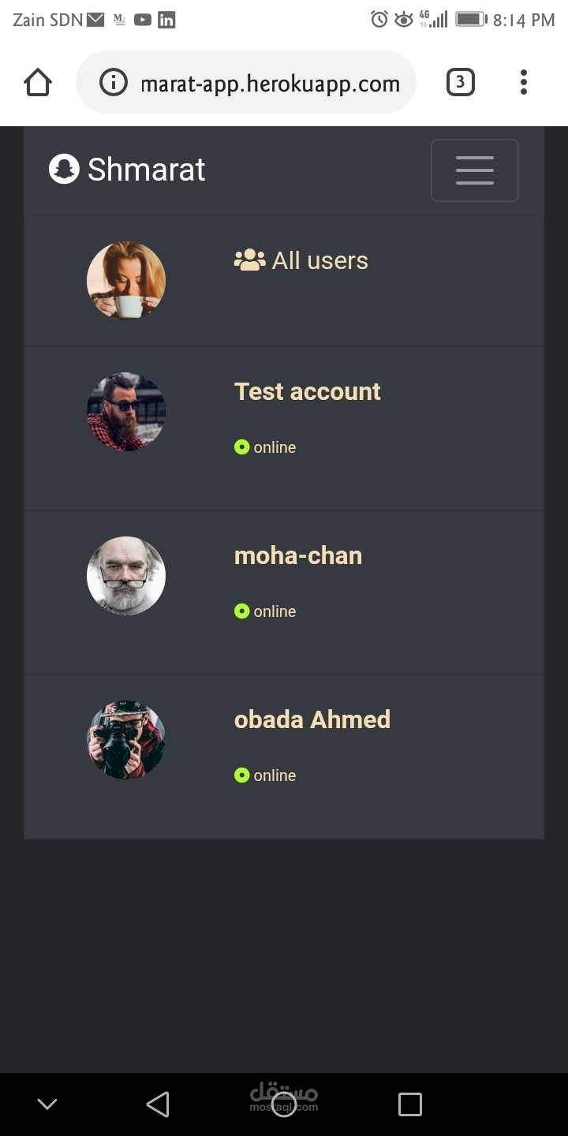
Task: Click moha-chan's green online status dot
Action: 241,611
